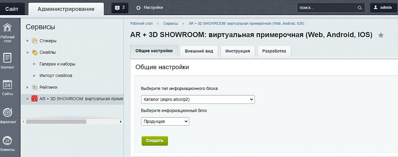Click into the поиск search field
This screenshot has height=157, width=398.
pos(326,8)
